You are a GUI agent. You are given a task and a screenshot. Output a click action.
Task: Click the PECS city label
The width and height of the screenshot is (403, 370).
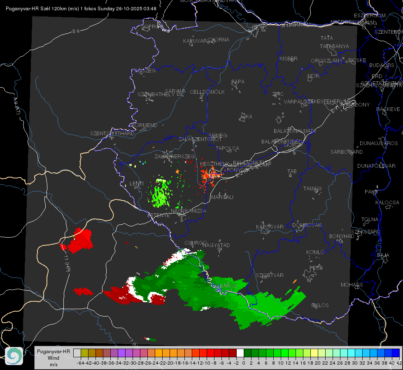tap(316, 268)
